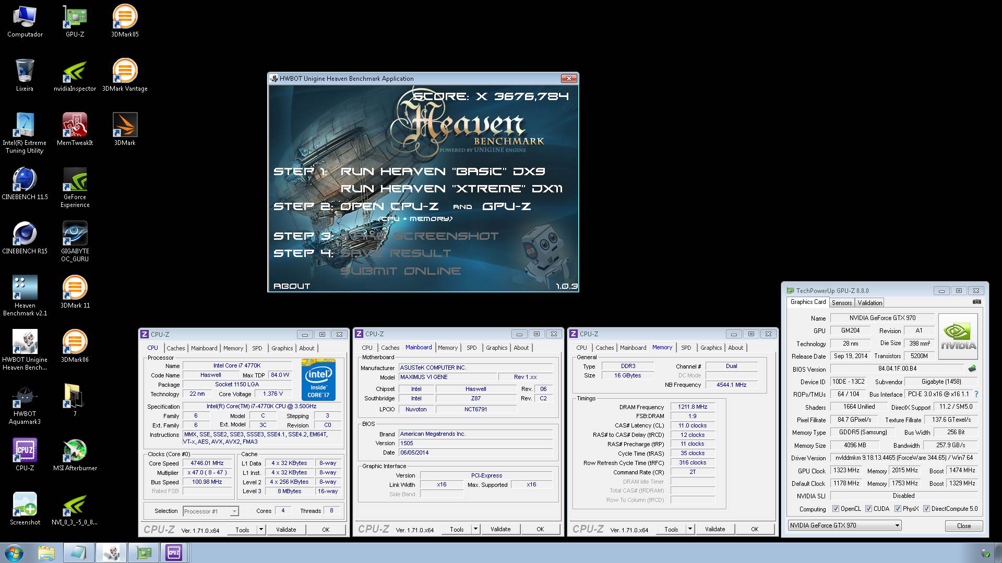Open the Lixeira recycle bin
This screenshot has height=563, width=1002.
[25, 75]
